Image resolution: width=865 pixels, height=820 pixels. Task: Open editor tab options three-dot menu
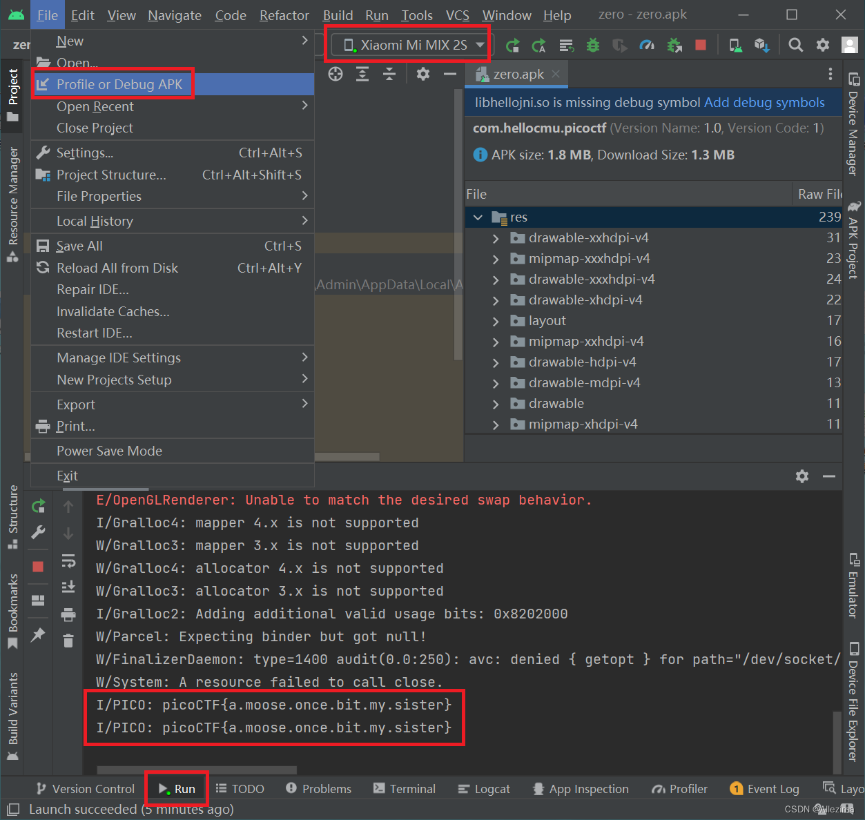(x=830, y=75)
